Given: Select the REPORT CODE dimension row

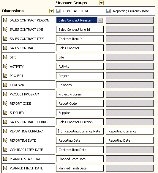Looking at the screenshot, I should 28,104.
